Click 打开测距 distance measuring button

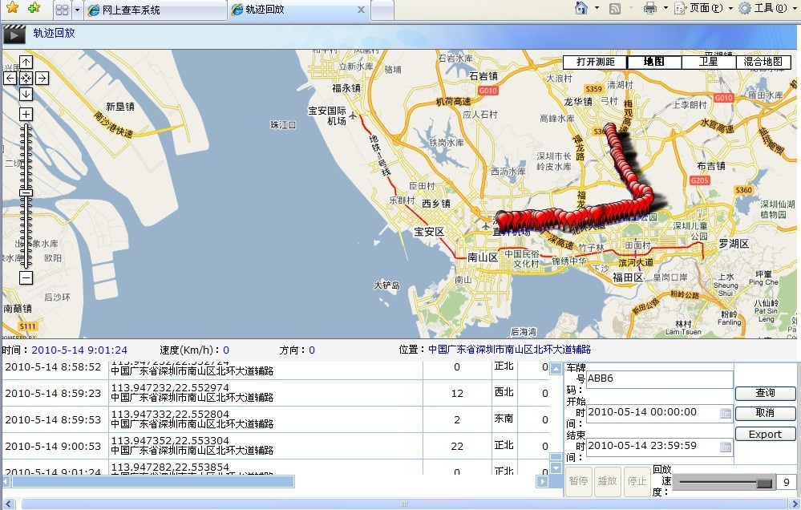coord(595,62)
